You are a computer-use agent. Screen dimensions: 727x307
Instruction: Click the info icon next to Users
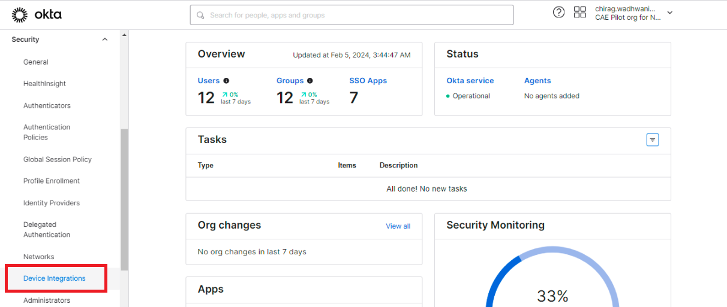[226, 81]
